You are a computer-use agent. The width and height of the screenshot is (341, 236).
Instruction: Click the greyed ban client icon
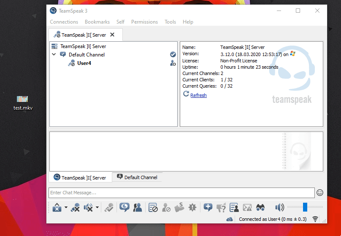pos(166,208)
